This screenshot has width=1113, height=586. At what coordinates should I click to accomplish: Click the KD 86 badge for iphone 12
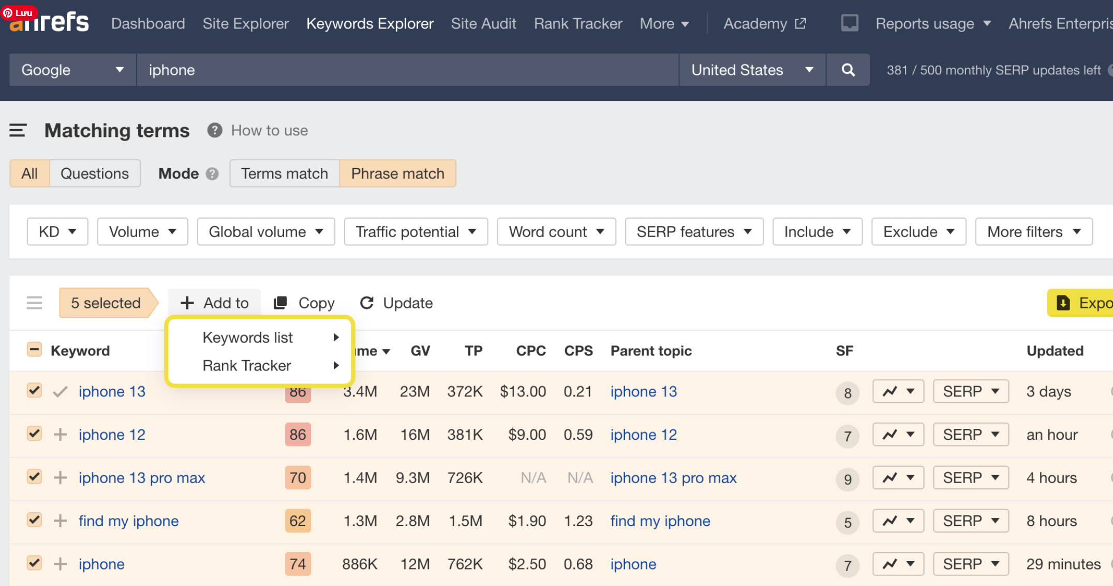(x=298, y=435)
